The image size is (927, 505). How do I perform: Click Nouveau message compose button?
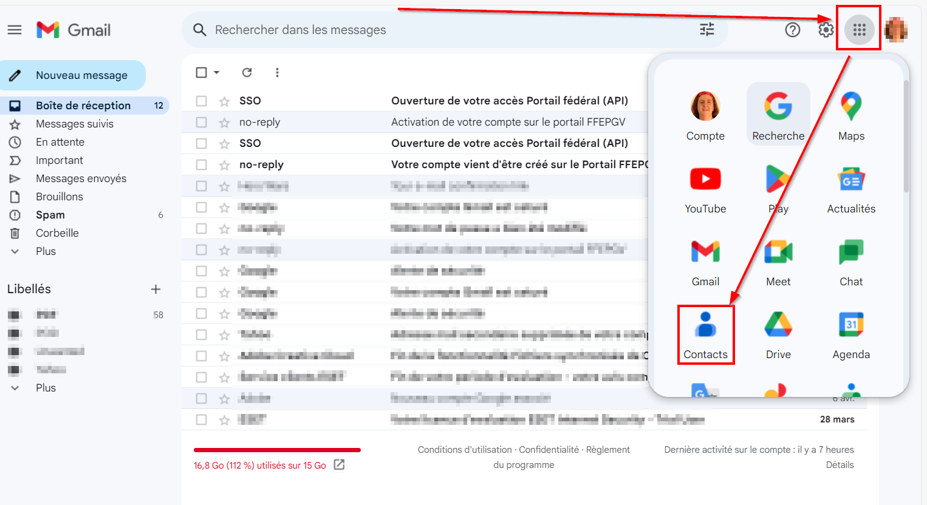73,75
